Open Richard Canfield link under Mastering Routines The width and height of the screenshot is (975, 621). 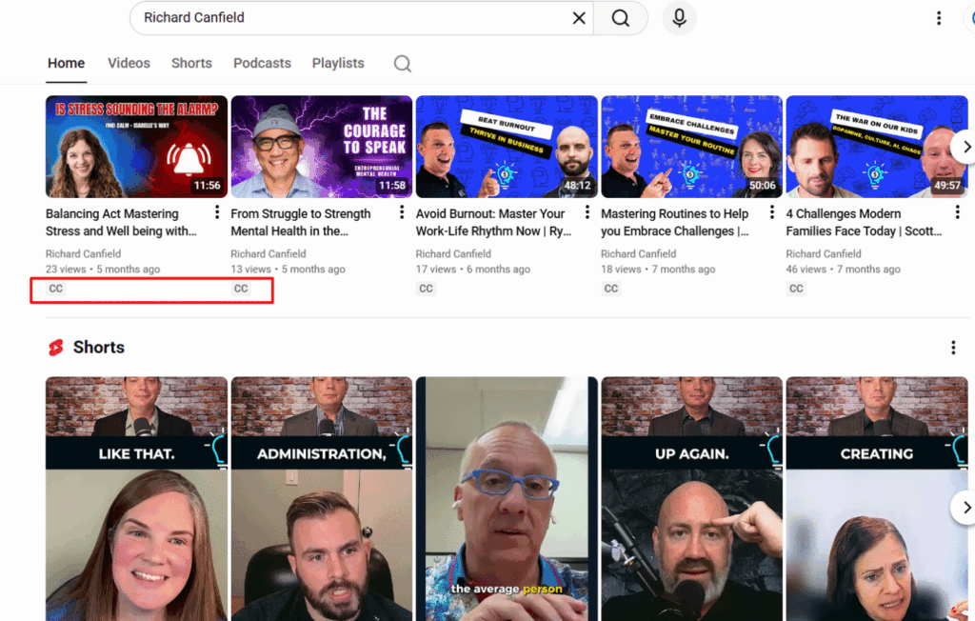[638, 253]
